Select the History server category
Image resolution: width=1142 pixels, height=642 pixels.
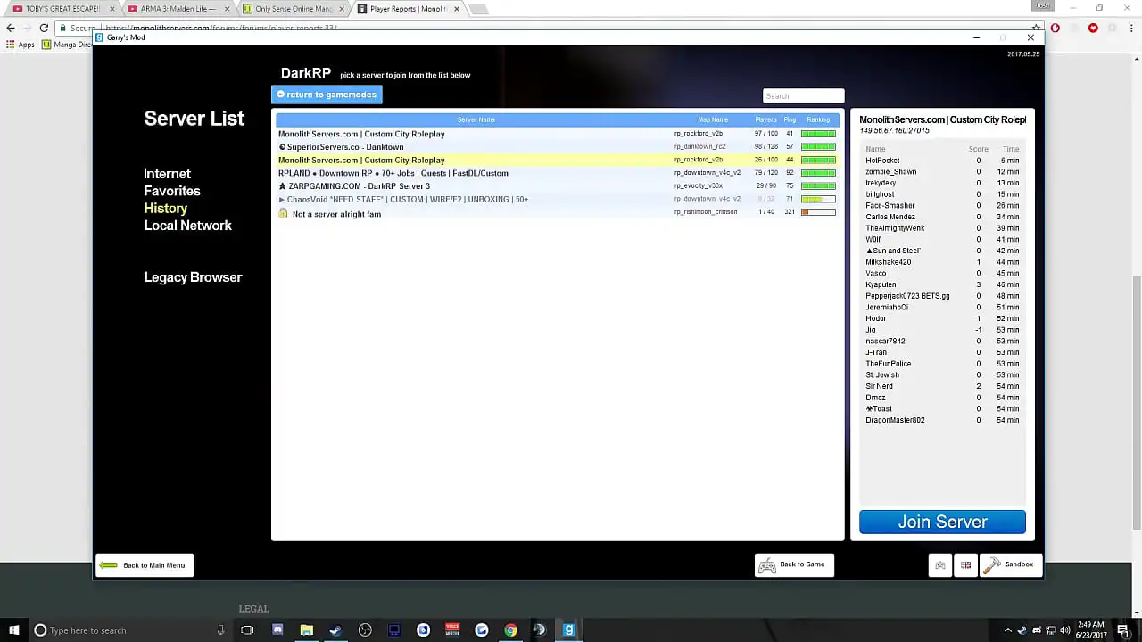point(166,208)
